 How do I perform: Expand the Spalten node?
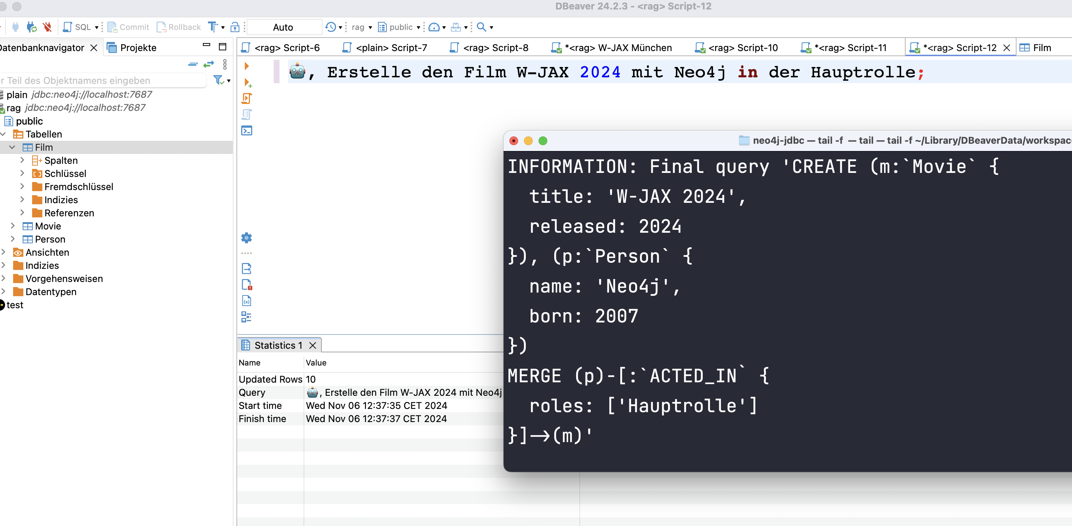(x=23, y=160)
